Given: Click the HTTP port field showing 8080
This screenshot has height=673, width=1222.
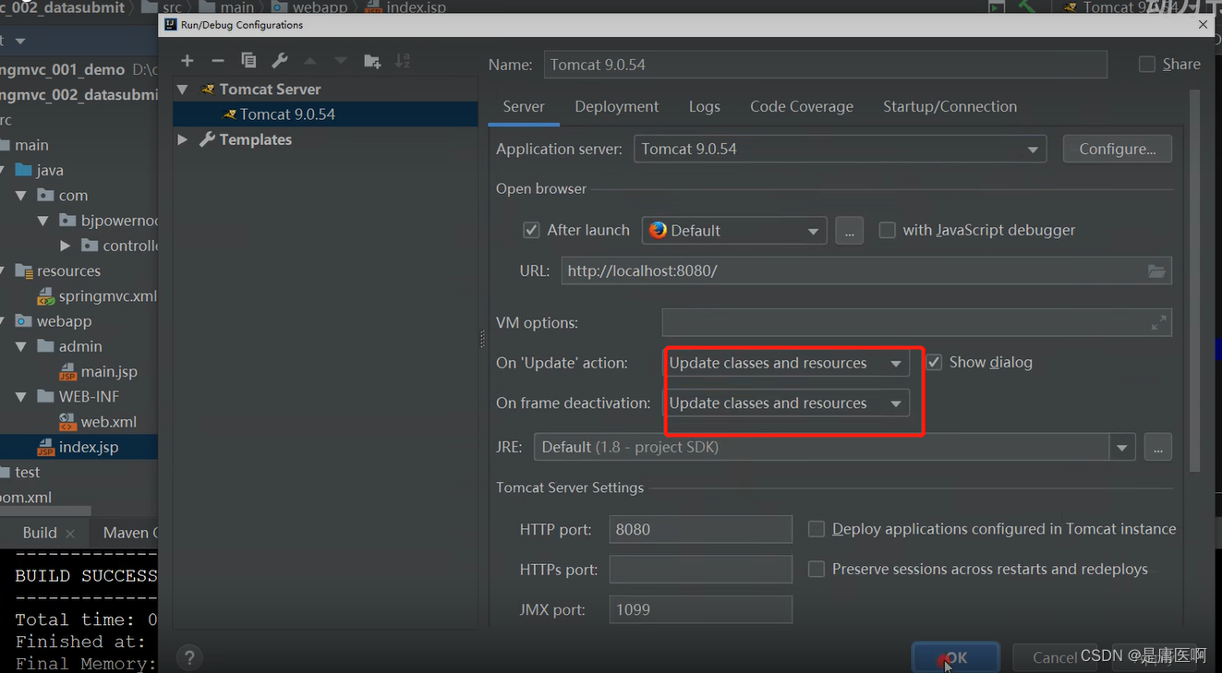Looking at the screenshot, I should [x=700, y=529].
